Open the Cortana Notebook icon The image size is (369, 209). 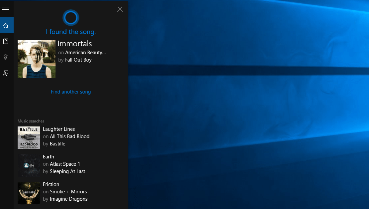tap(6, 41)
